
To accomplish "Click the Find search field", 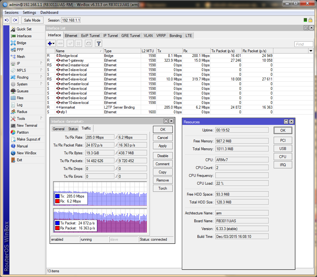I will coord(304,44).
